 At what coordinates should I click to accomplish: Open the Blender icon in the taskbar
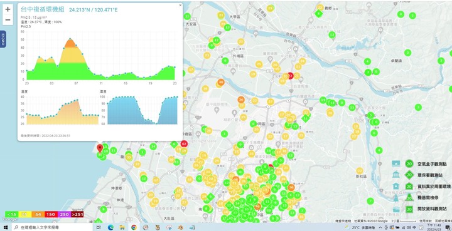pos(180,227)
